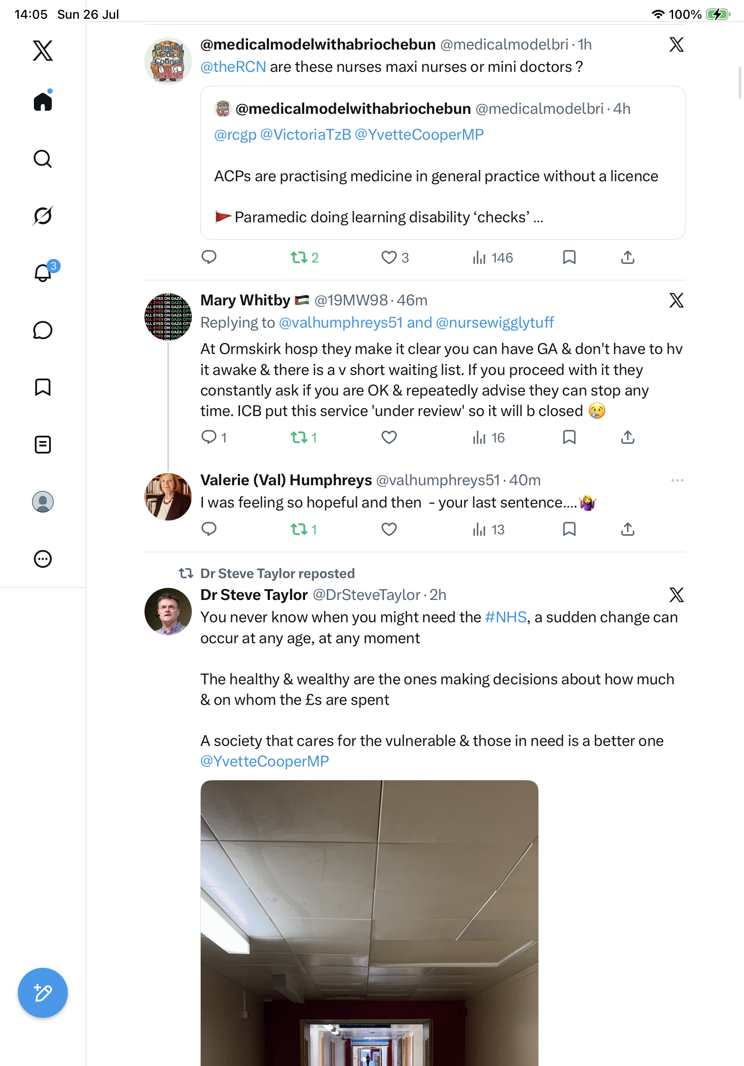Open the #NHS hashtag link
This screenshot has width=744, height=1066.
tap(505, 617)
